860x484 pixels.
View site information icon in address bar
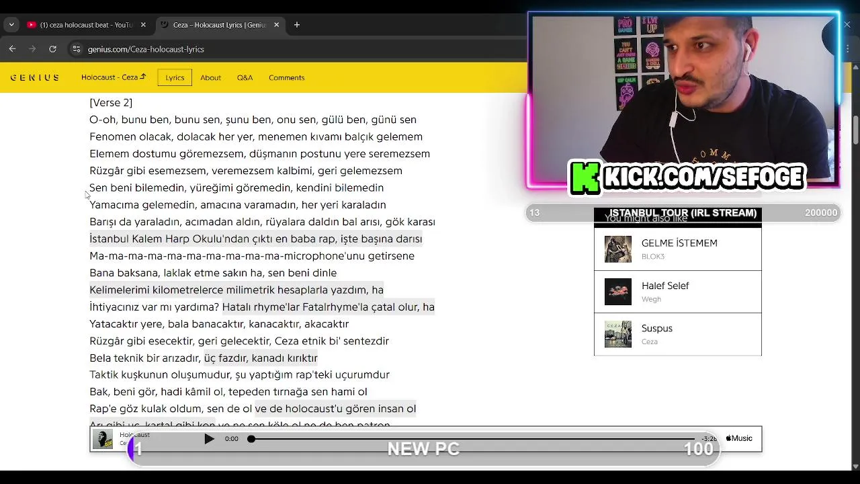point(77,49)
